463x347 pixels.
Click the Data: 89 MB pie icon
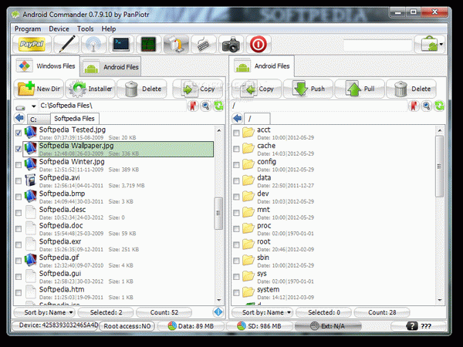click(172, 326)
